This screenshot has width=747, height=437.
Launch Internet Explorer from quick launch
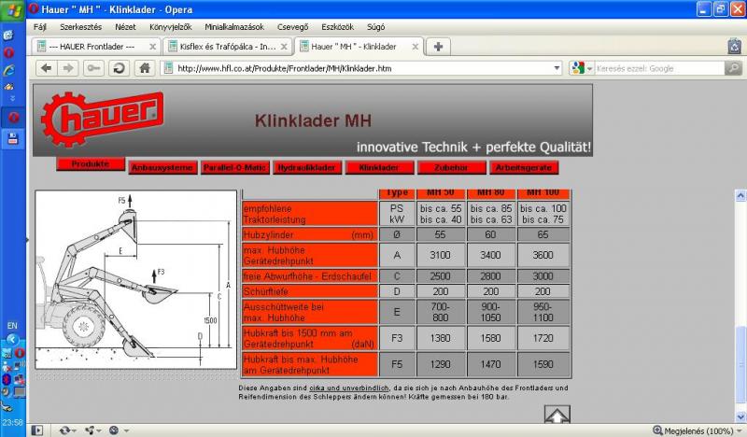(x=8, y=71)
